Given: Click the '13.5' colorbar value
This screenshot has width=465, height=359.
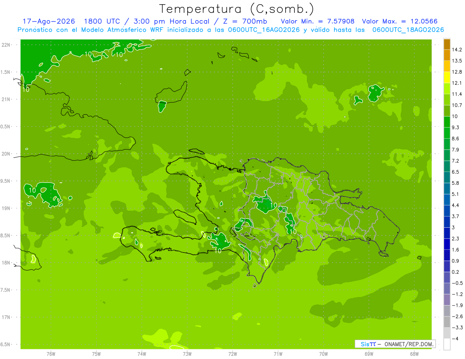Looking at the screenshot, I should [457, 61].
